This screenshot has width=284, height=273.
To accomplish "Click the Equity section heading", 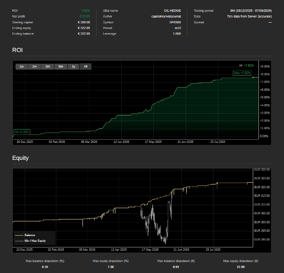I will click(x=20, y=158).
